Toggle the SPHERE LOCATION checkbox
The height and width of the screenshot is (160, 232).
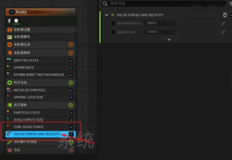[x=71, y=98]
